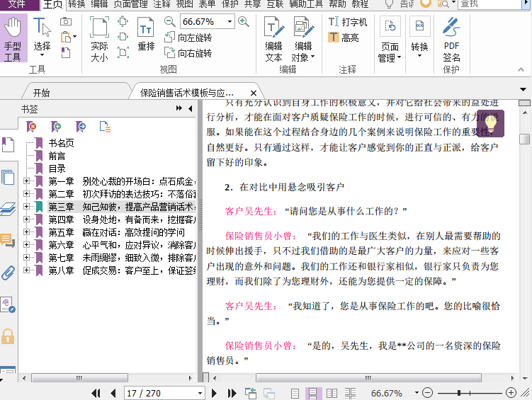Open the Layers side panel
This screenshot has width=532, height=400.
click(x=8, y=208)
